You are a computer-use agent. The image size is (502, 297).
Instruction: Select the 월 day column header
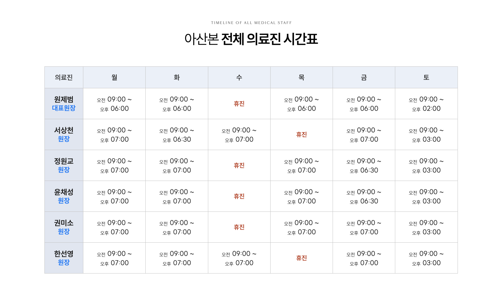point(114,77)
